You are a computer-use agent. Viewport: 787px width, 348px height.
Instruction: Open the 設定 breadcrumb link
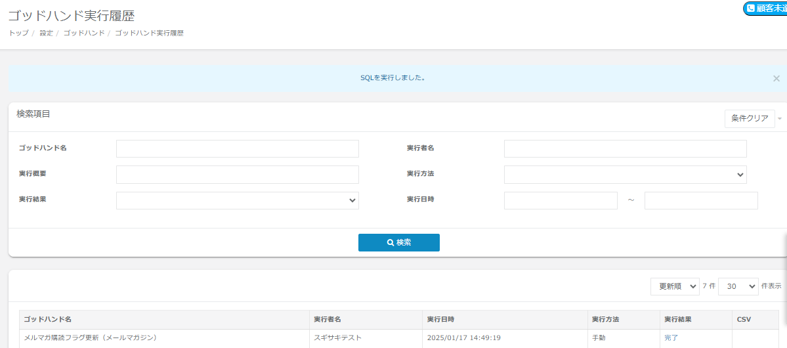tap(46, 33)
